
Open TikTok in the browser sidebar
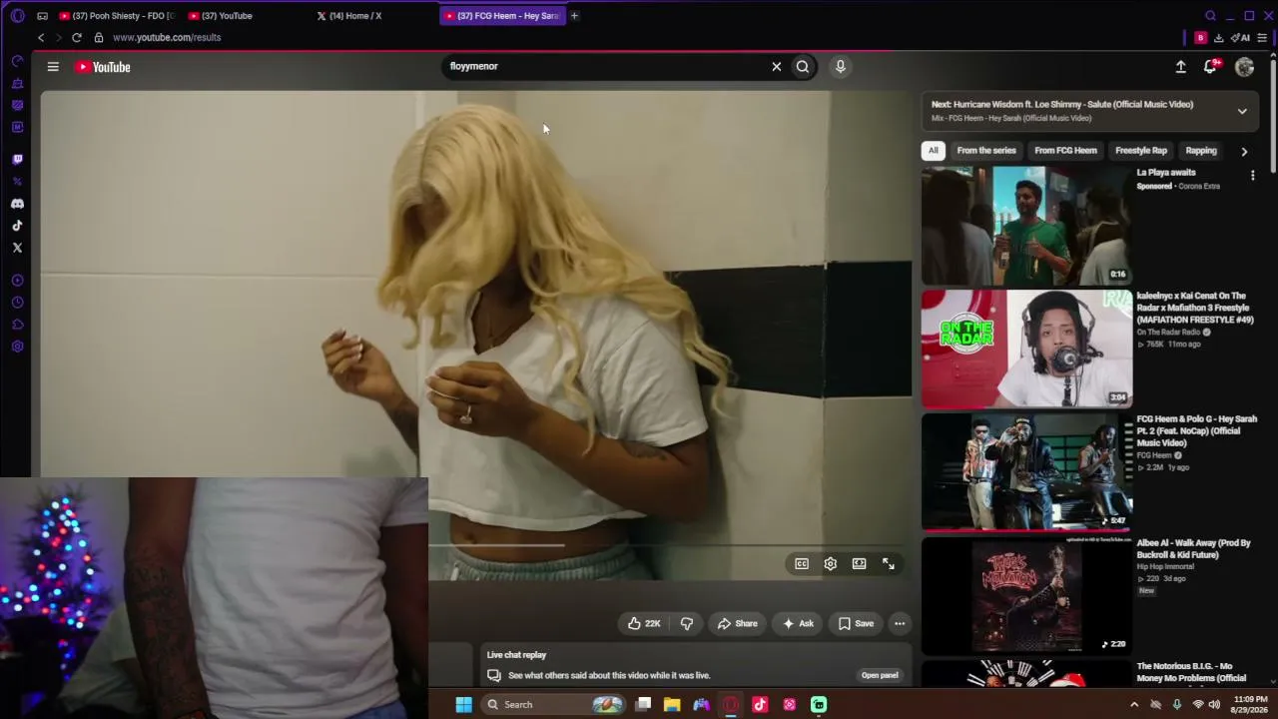17,226
